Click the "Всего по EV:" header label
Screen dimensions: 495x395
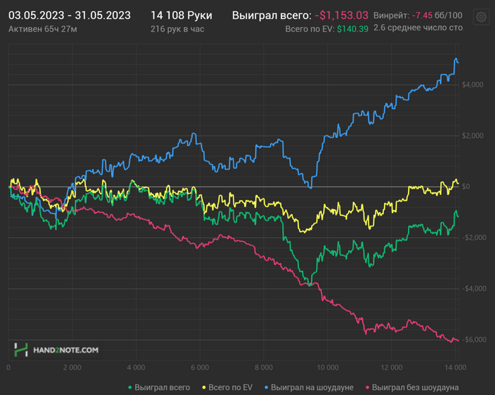(310, 29)
